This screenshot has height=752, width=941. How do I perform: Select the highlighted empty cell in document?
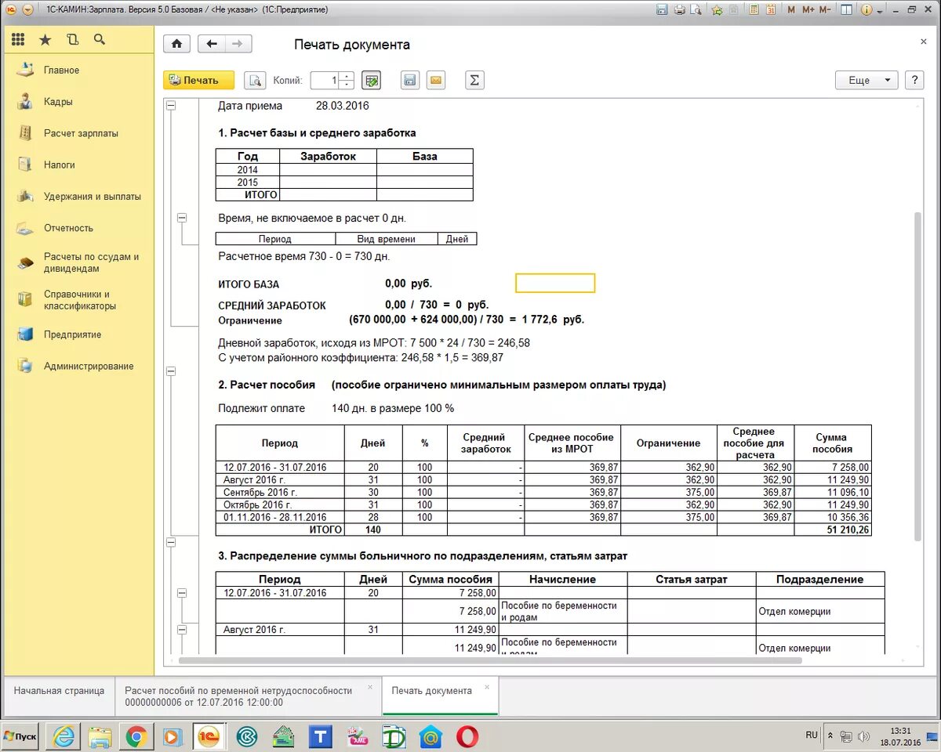click(555, 283)
